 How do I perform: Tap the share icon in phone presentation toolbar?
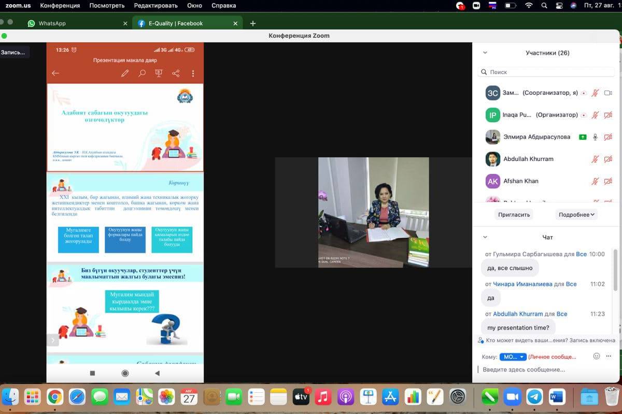176,73
